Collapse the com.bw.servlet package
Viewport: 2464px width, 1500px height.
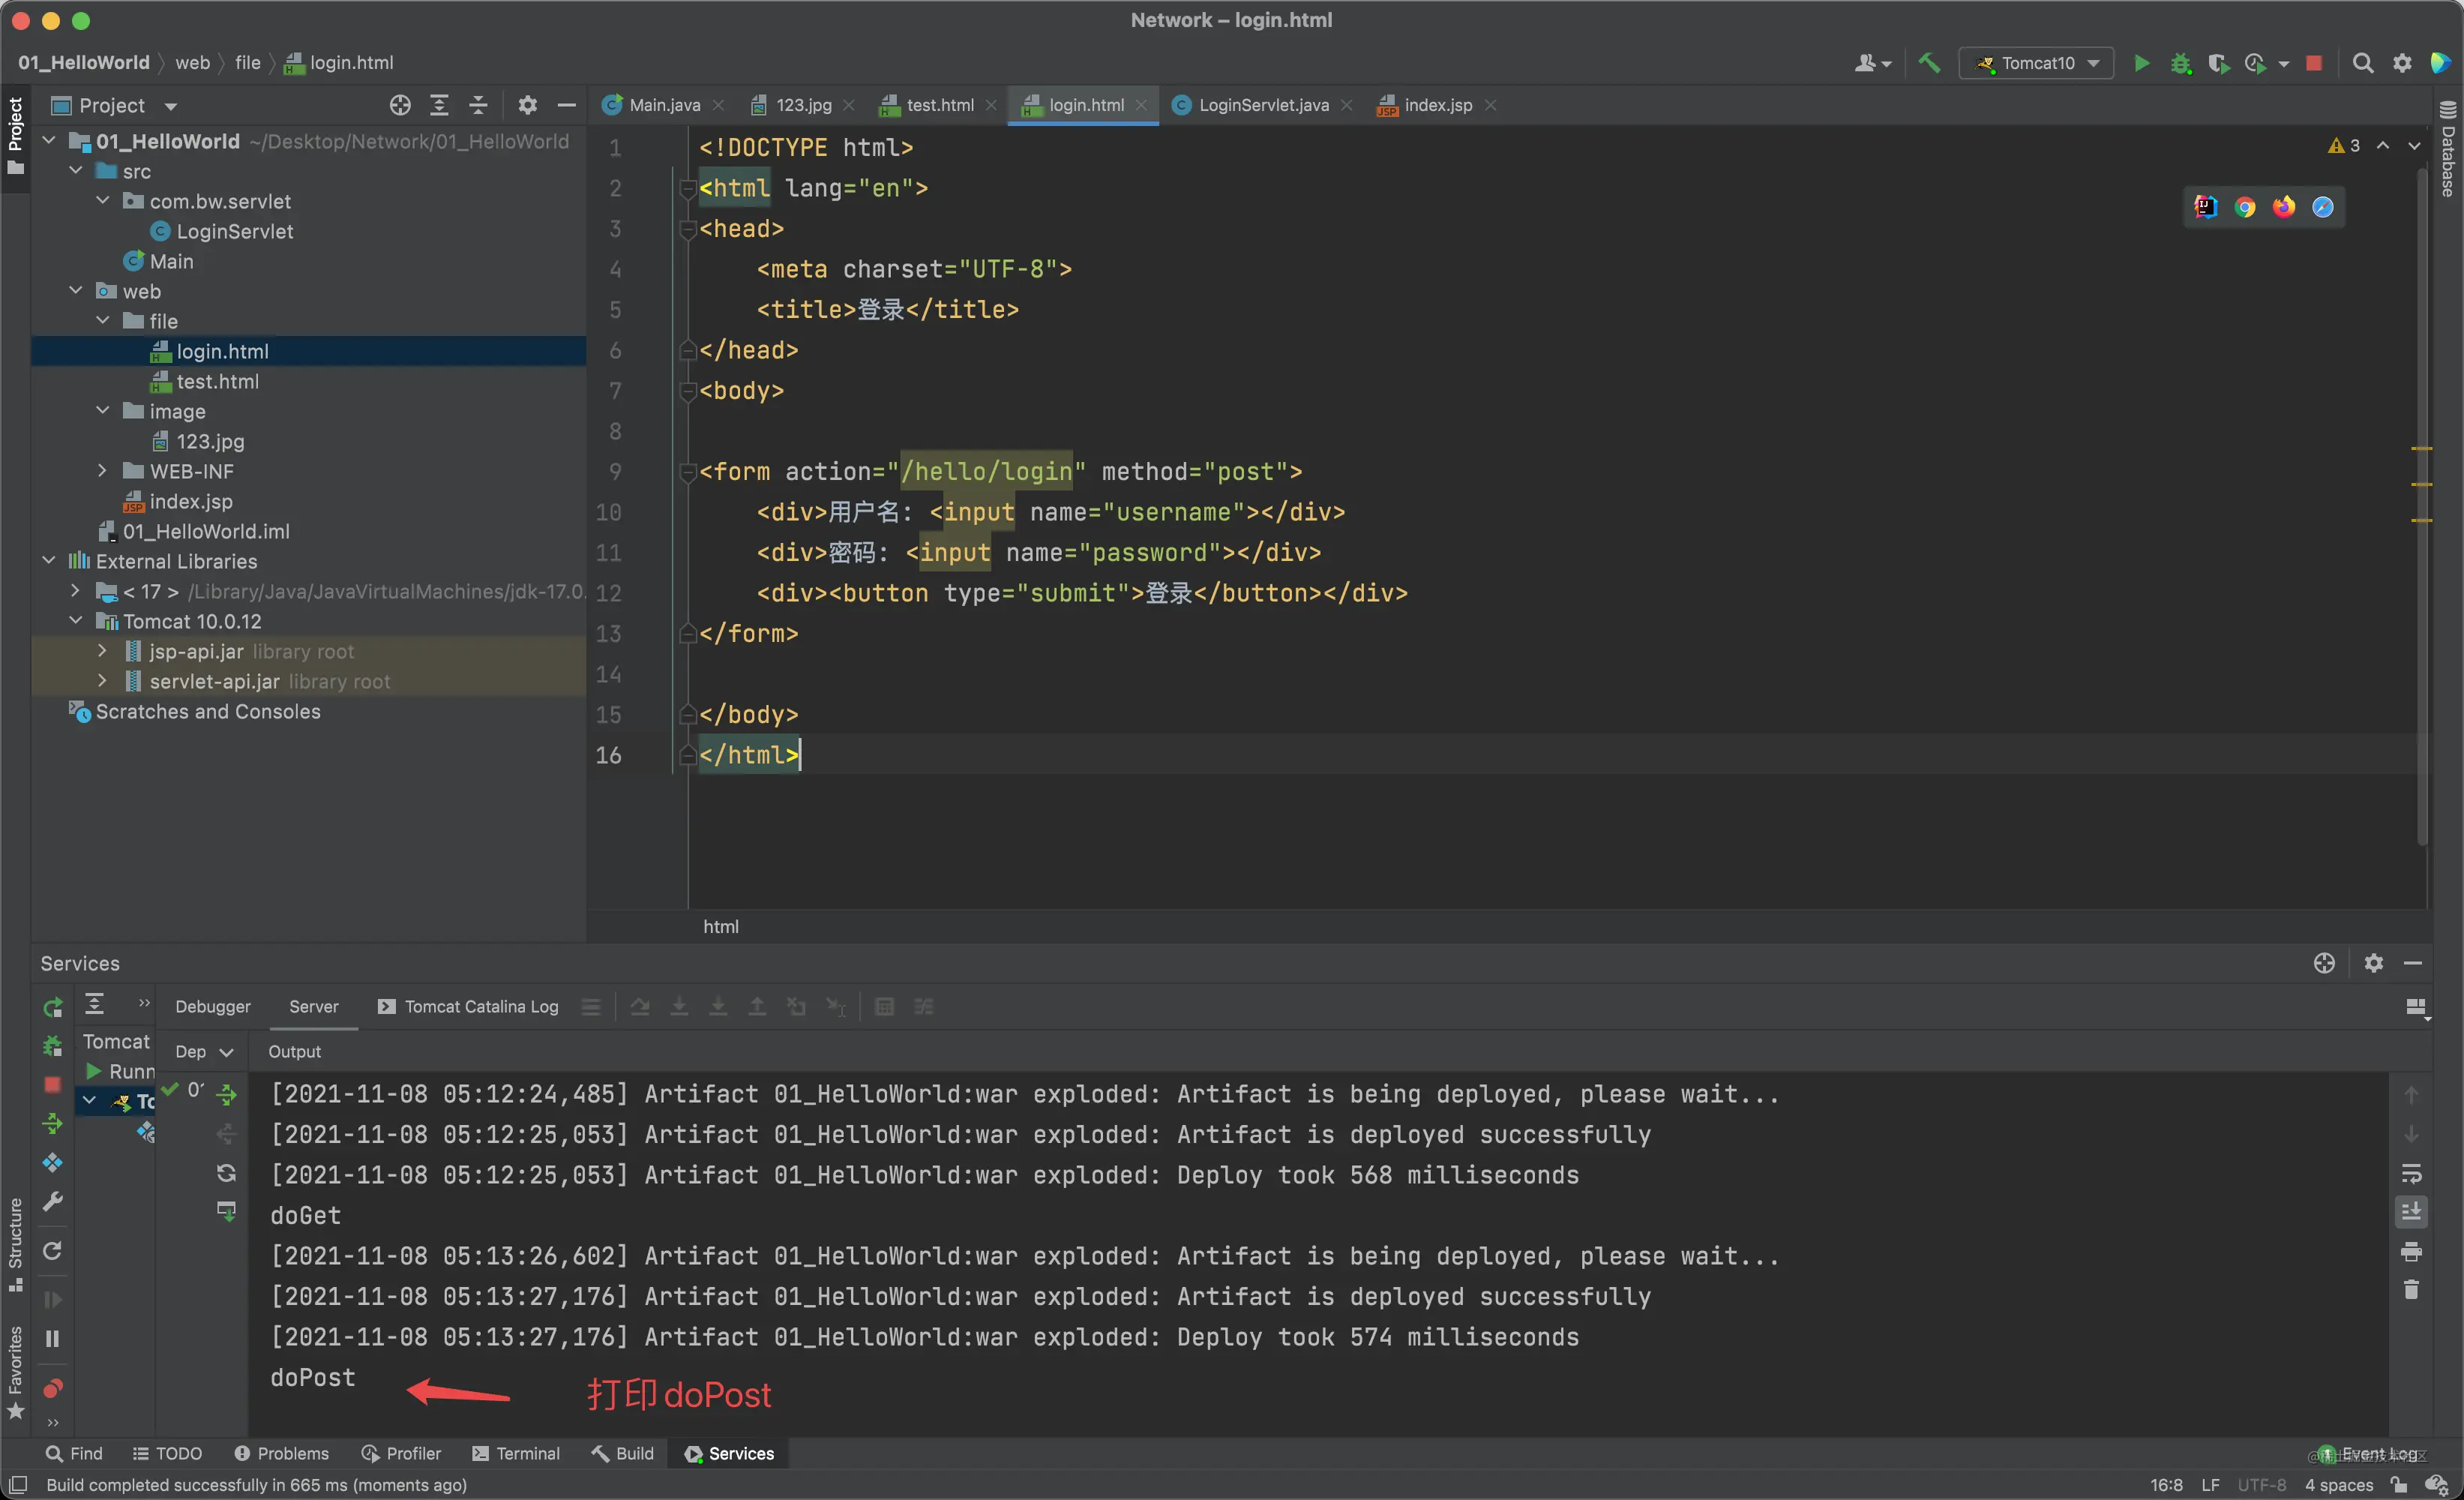click(103, 201)
